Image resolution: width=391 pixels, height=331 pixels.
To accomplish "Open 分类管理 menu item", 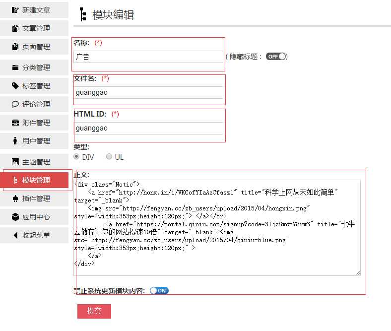I will 34,67.
